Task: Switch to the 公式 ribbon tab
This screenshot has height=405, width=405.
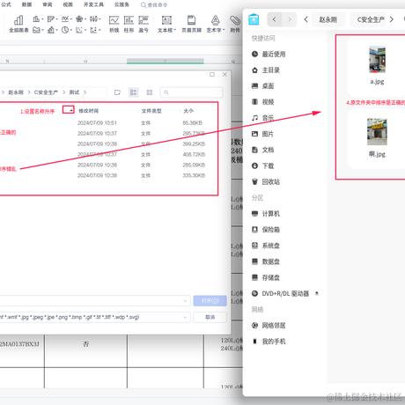Action: tap(6, 4)
